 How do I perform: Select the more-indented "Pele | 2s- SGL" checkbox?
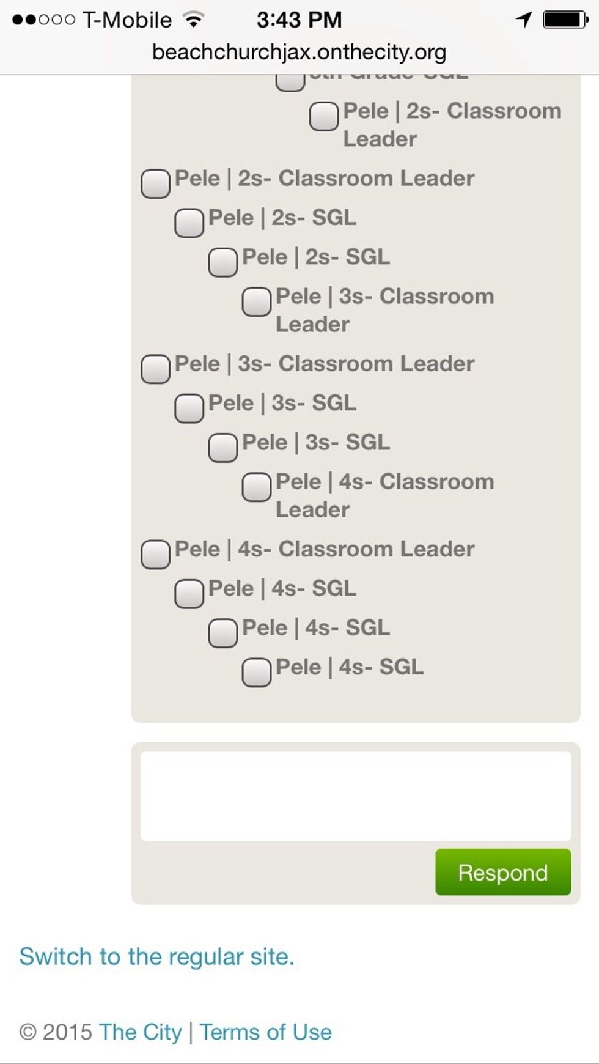(223, 262)
